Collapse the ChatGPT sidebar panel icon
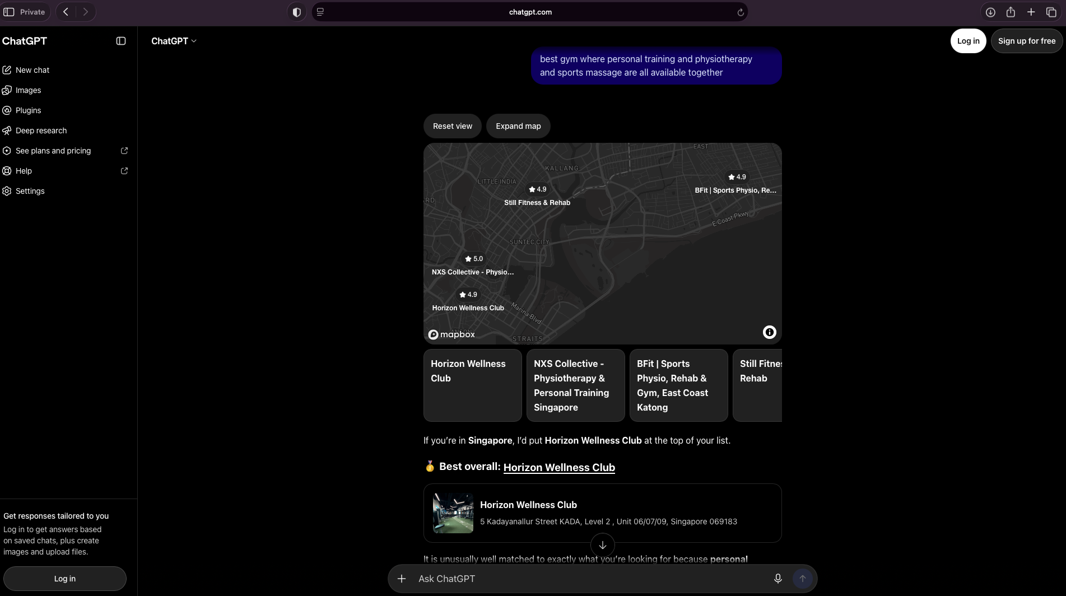 (x=121, y=41)
